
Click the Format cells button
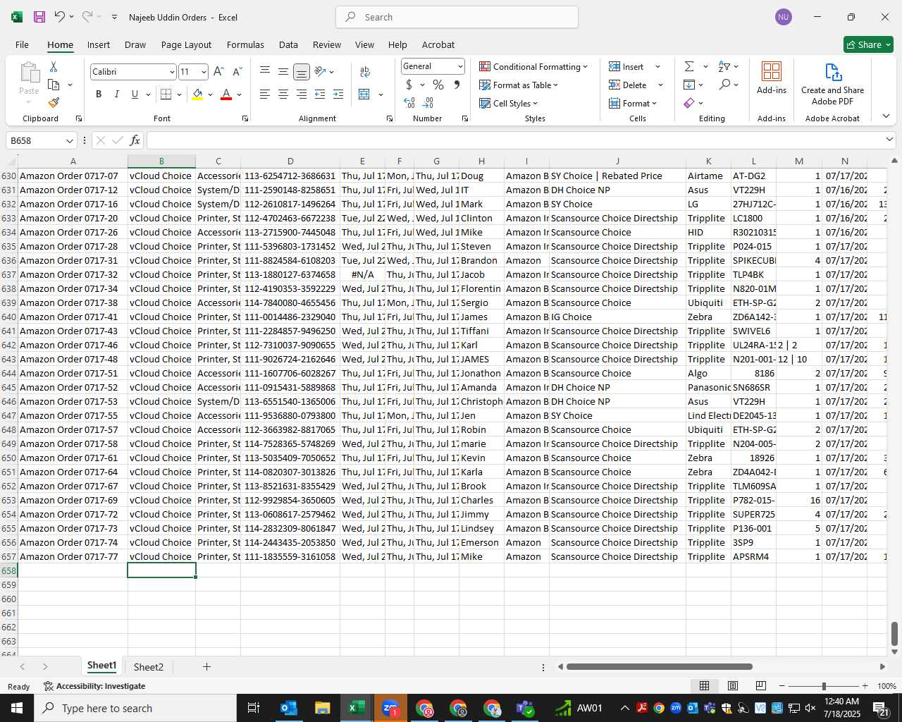(x=632, y=103)
